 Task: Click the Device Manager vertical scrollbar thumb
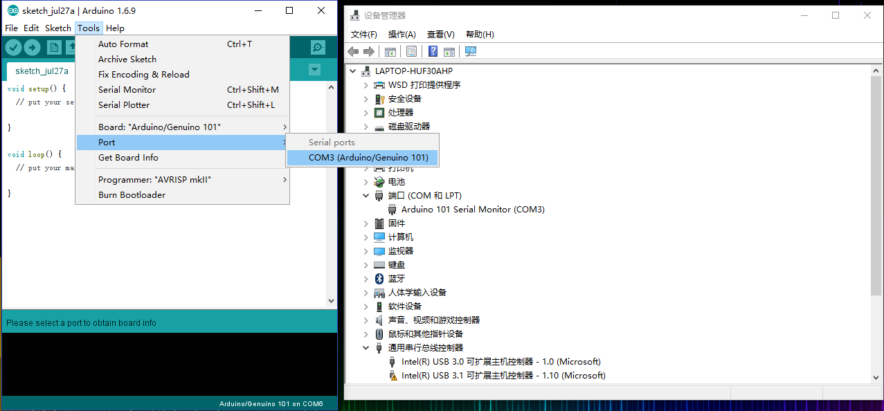point(876,185)
